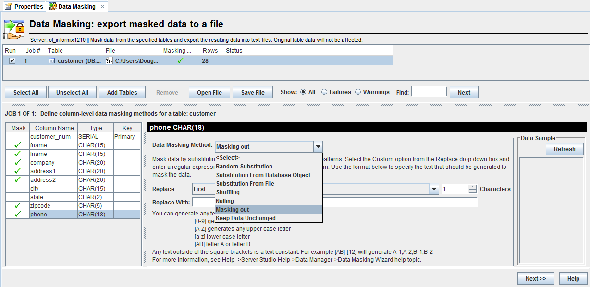Uncheck the Run checkbox for job 1
The width and height of the screenshot is (590, 287).
pyautogui.click(x=12, y=61)
